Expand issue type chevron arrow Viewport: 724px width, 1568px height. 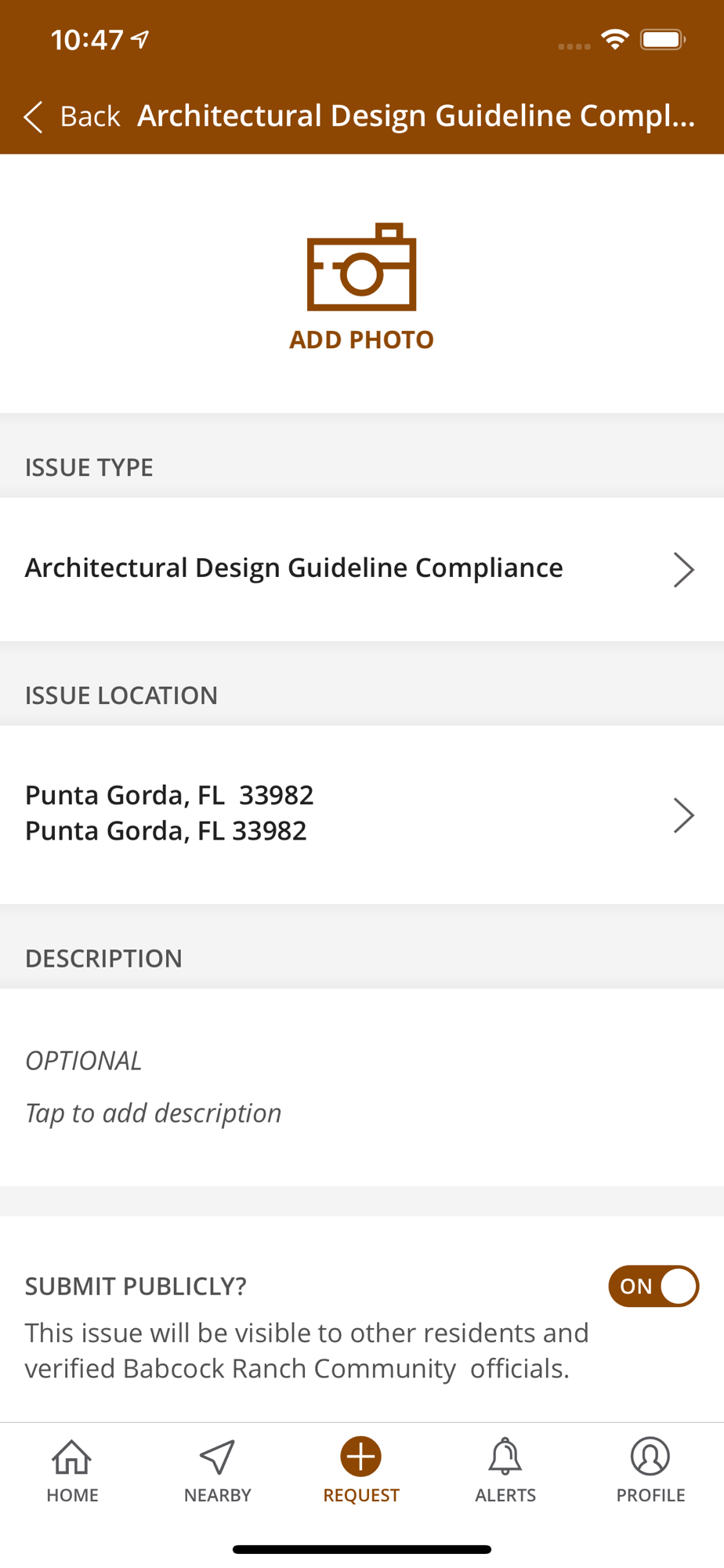pyautogui.click(x=684, y=569)
